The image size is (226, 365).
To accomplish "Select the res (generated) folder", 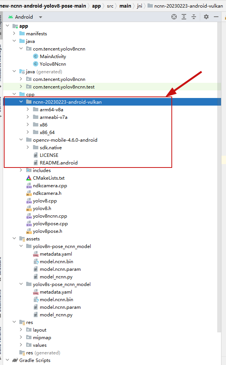I will pyautogui.click(x=40, y=353).
